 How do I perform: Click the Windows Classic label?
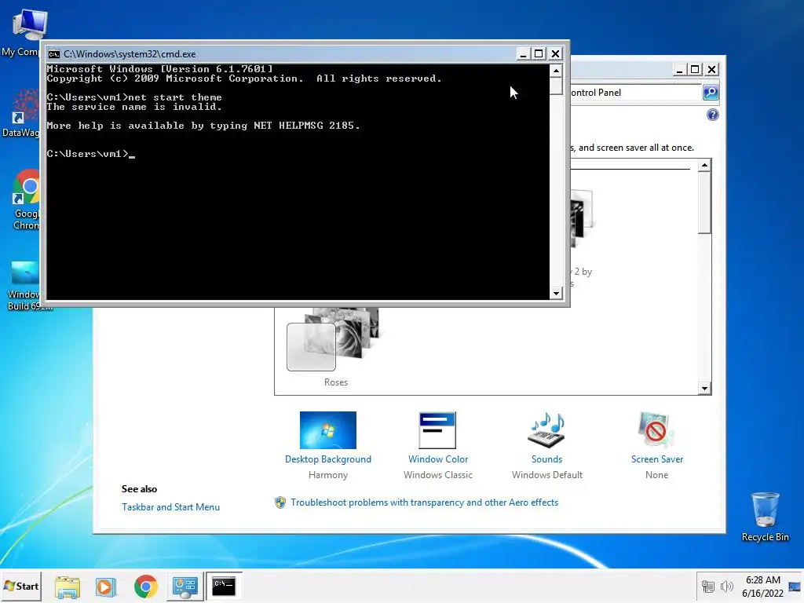[438, 475]
